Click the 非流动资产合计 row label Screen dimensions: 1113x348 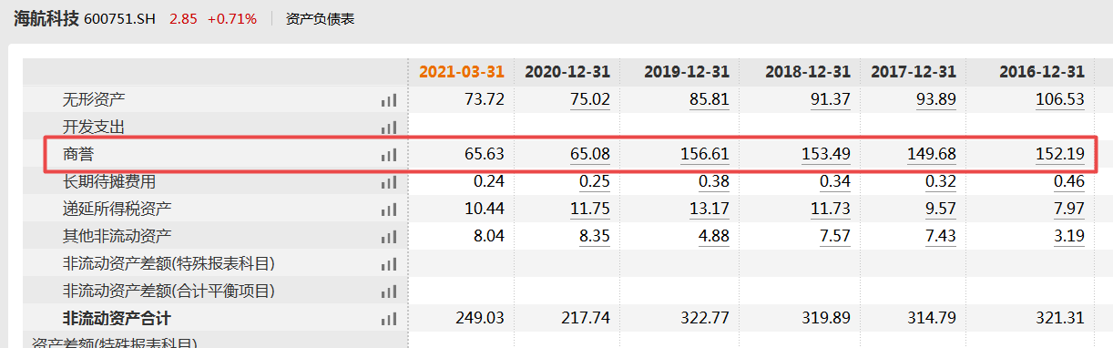coord(117,318)
